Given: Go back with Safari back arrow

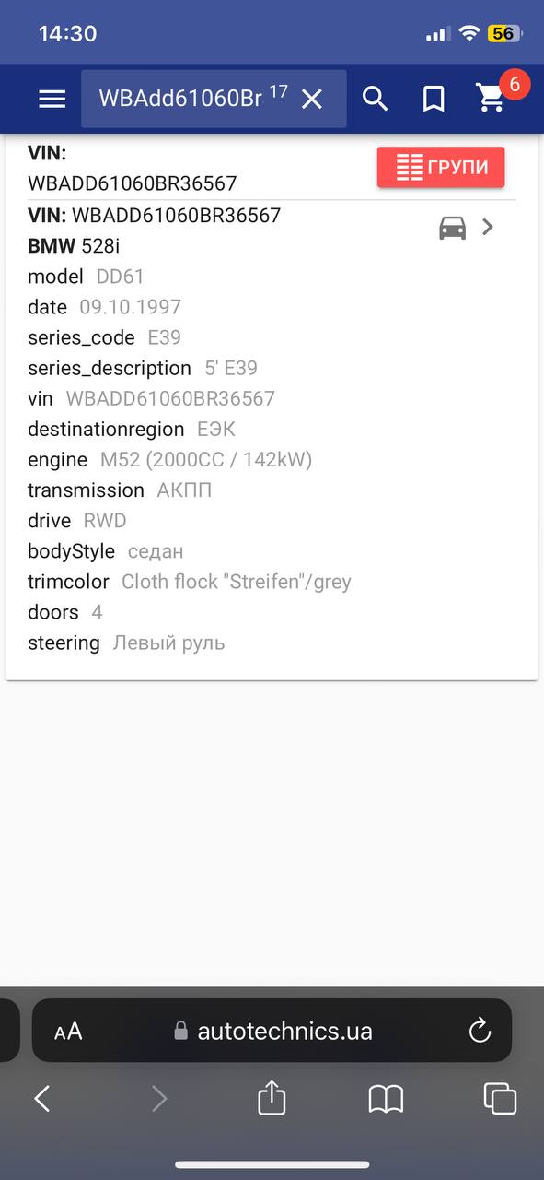Looking at the screenshot, I should pyautogui.click(x=42, y=1098).
